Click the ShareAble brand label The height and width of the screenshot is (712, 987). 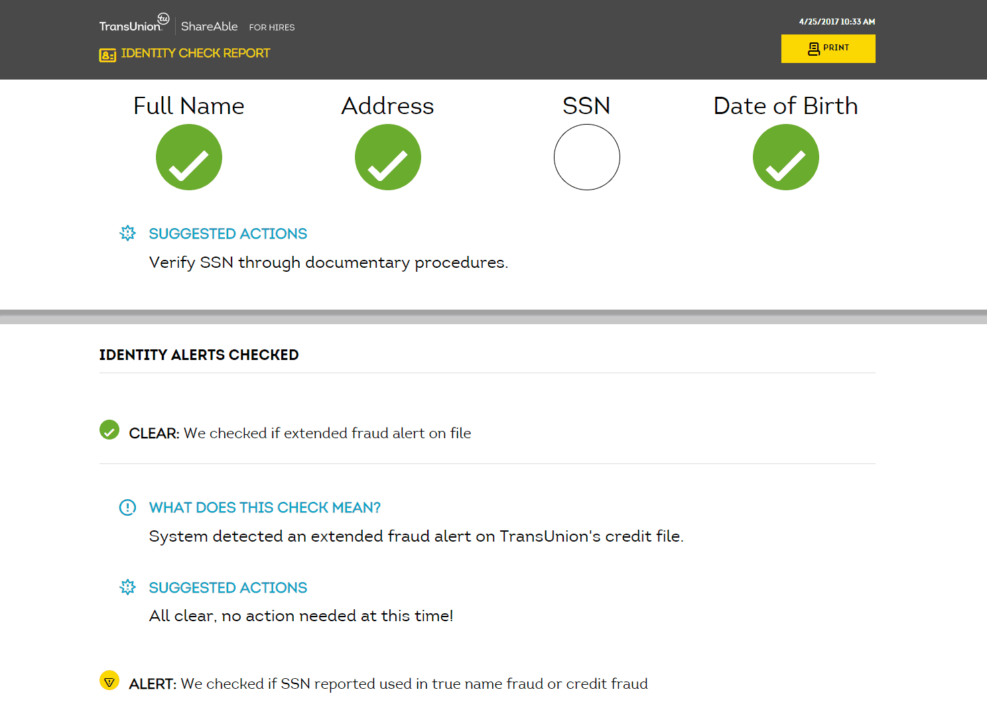pos(209,27)
